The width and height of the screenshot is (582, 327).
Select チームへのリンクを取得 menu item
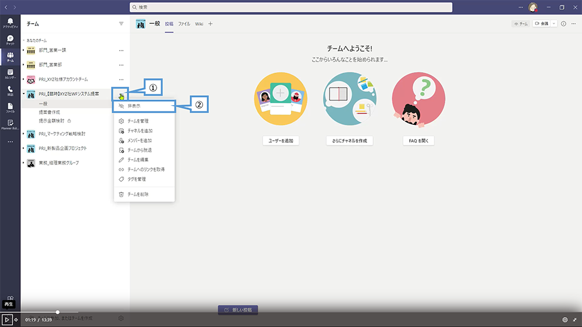(x=144, y=169)
